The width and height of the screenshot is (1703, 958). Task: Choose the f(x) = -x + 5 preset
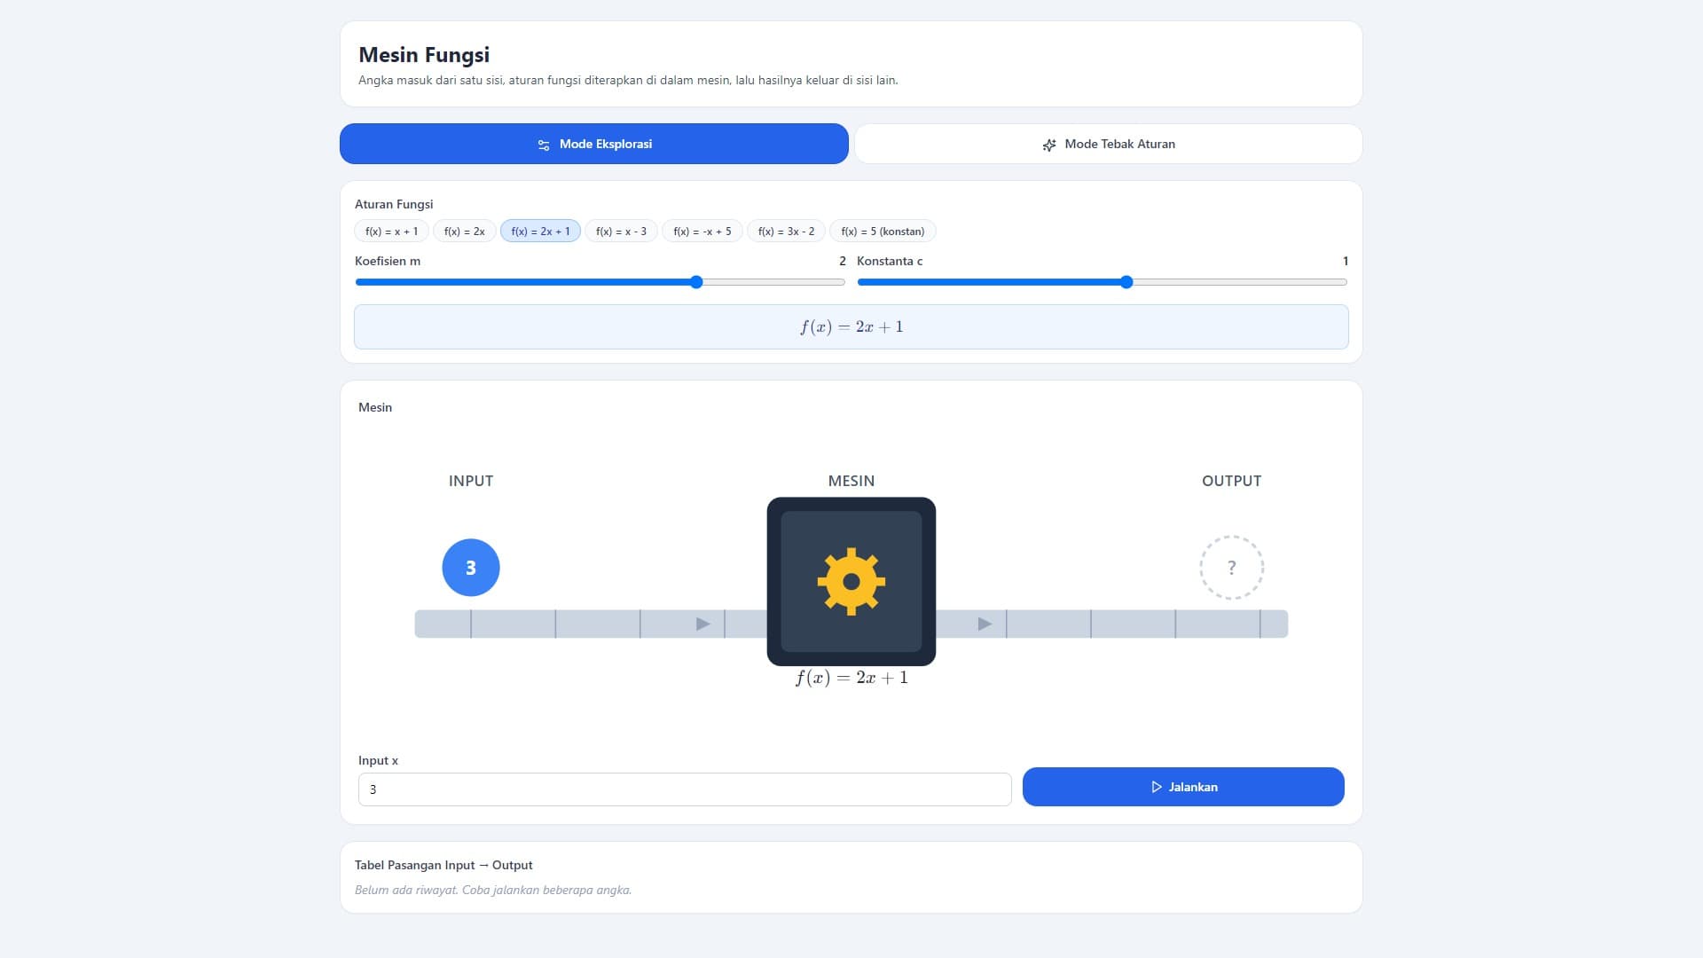[702, 232]
